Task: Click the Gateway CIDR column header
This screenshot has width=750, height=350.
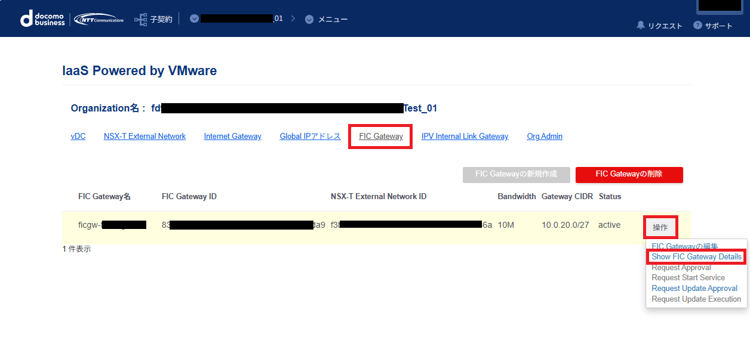Action: click(x=567, y=197)
